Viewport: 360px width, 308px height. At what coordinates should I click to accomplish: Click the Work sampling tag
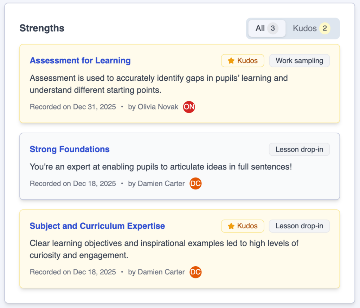(x=299, y=61)
